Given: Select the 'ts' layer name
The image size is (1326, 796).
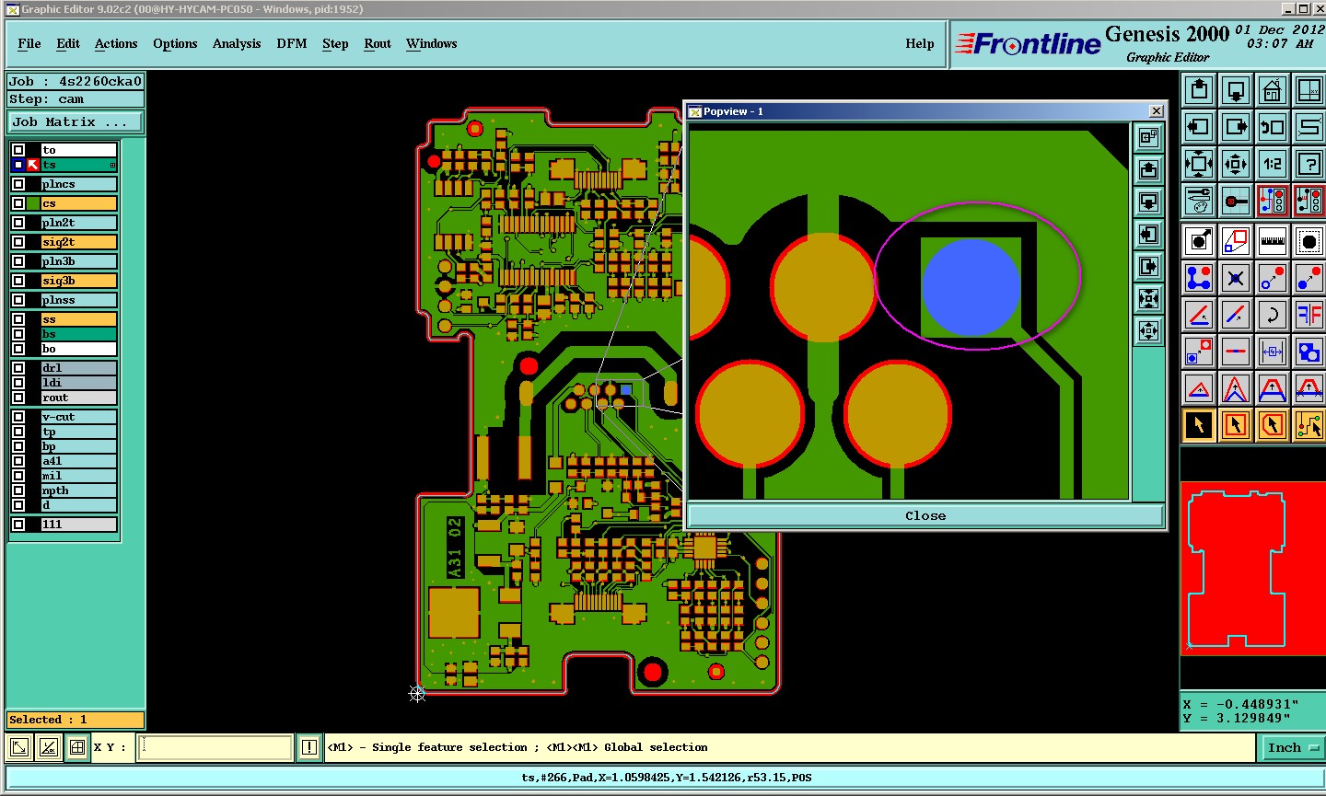Looking at the screenshot, I should [x=79, y=165].
